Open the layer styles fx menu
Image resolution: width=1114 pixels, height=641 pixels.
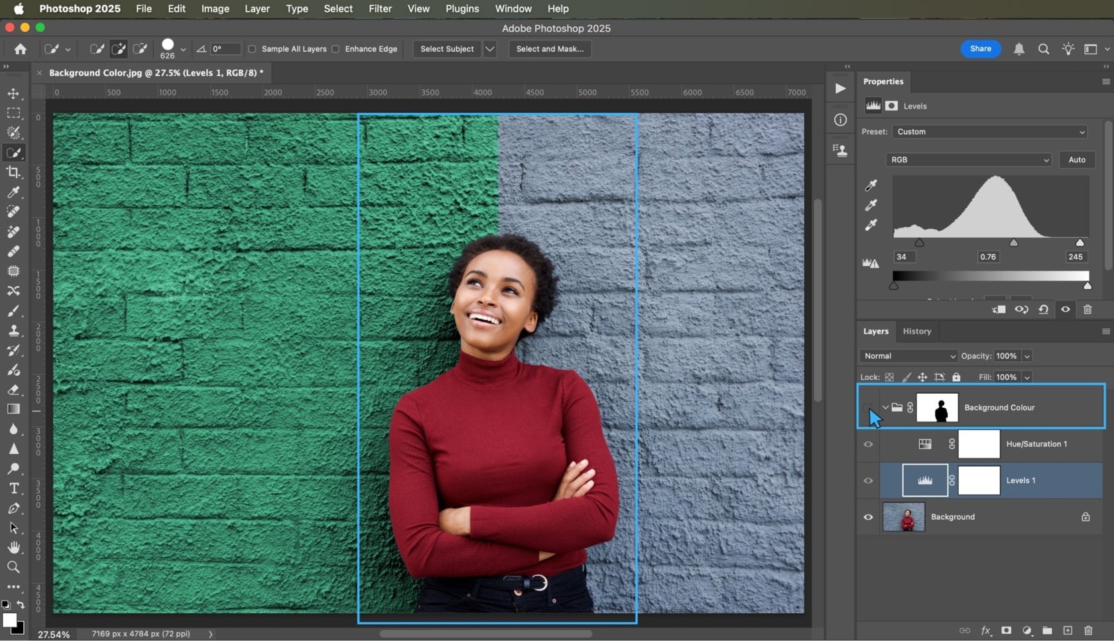986,630
